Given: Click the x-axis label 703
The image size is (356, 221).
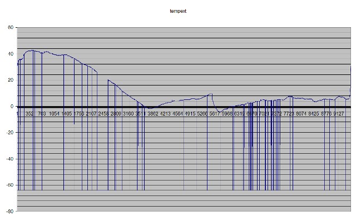Looking at the screenshot, I should click(42, 114).
